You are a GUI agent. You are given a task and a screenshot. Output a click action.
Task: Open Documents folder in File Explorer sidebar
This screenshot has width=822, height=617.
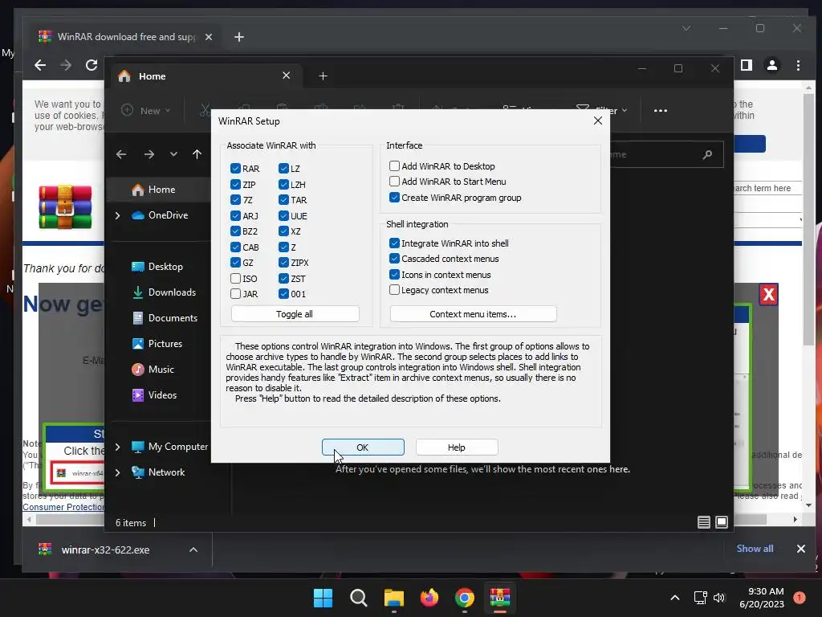165,318
